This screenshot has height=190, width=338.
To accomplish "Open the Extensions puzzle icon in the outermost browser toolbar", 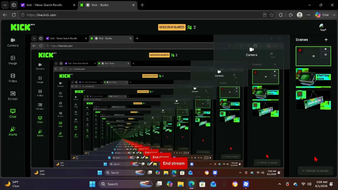I will 281,15.
